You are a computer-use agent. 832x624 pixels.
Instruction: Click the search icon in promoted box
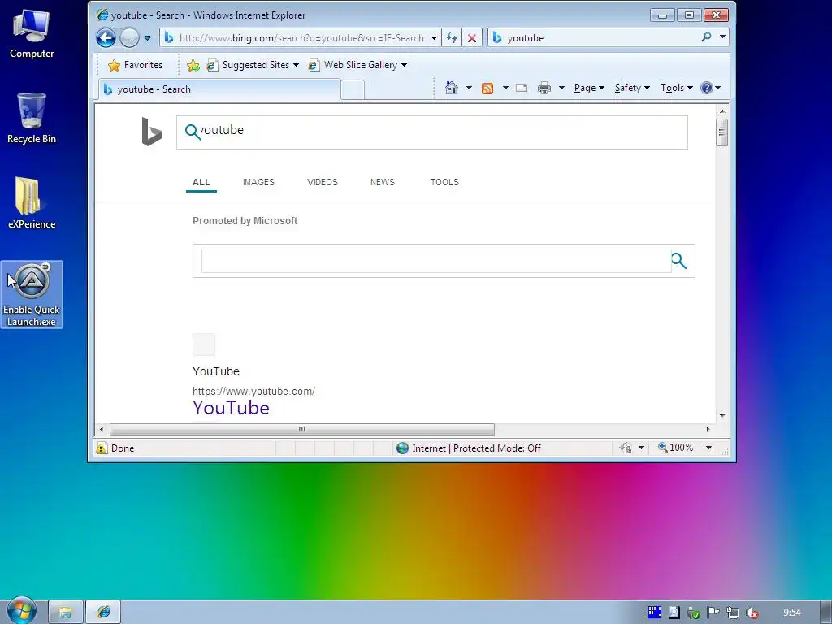(679, 261)
